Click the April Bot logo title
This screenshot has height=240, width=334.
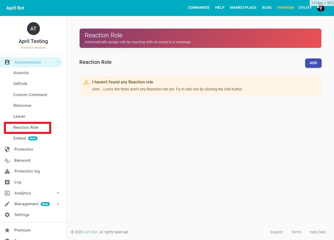point(15,8)
